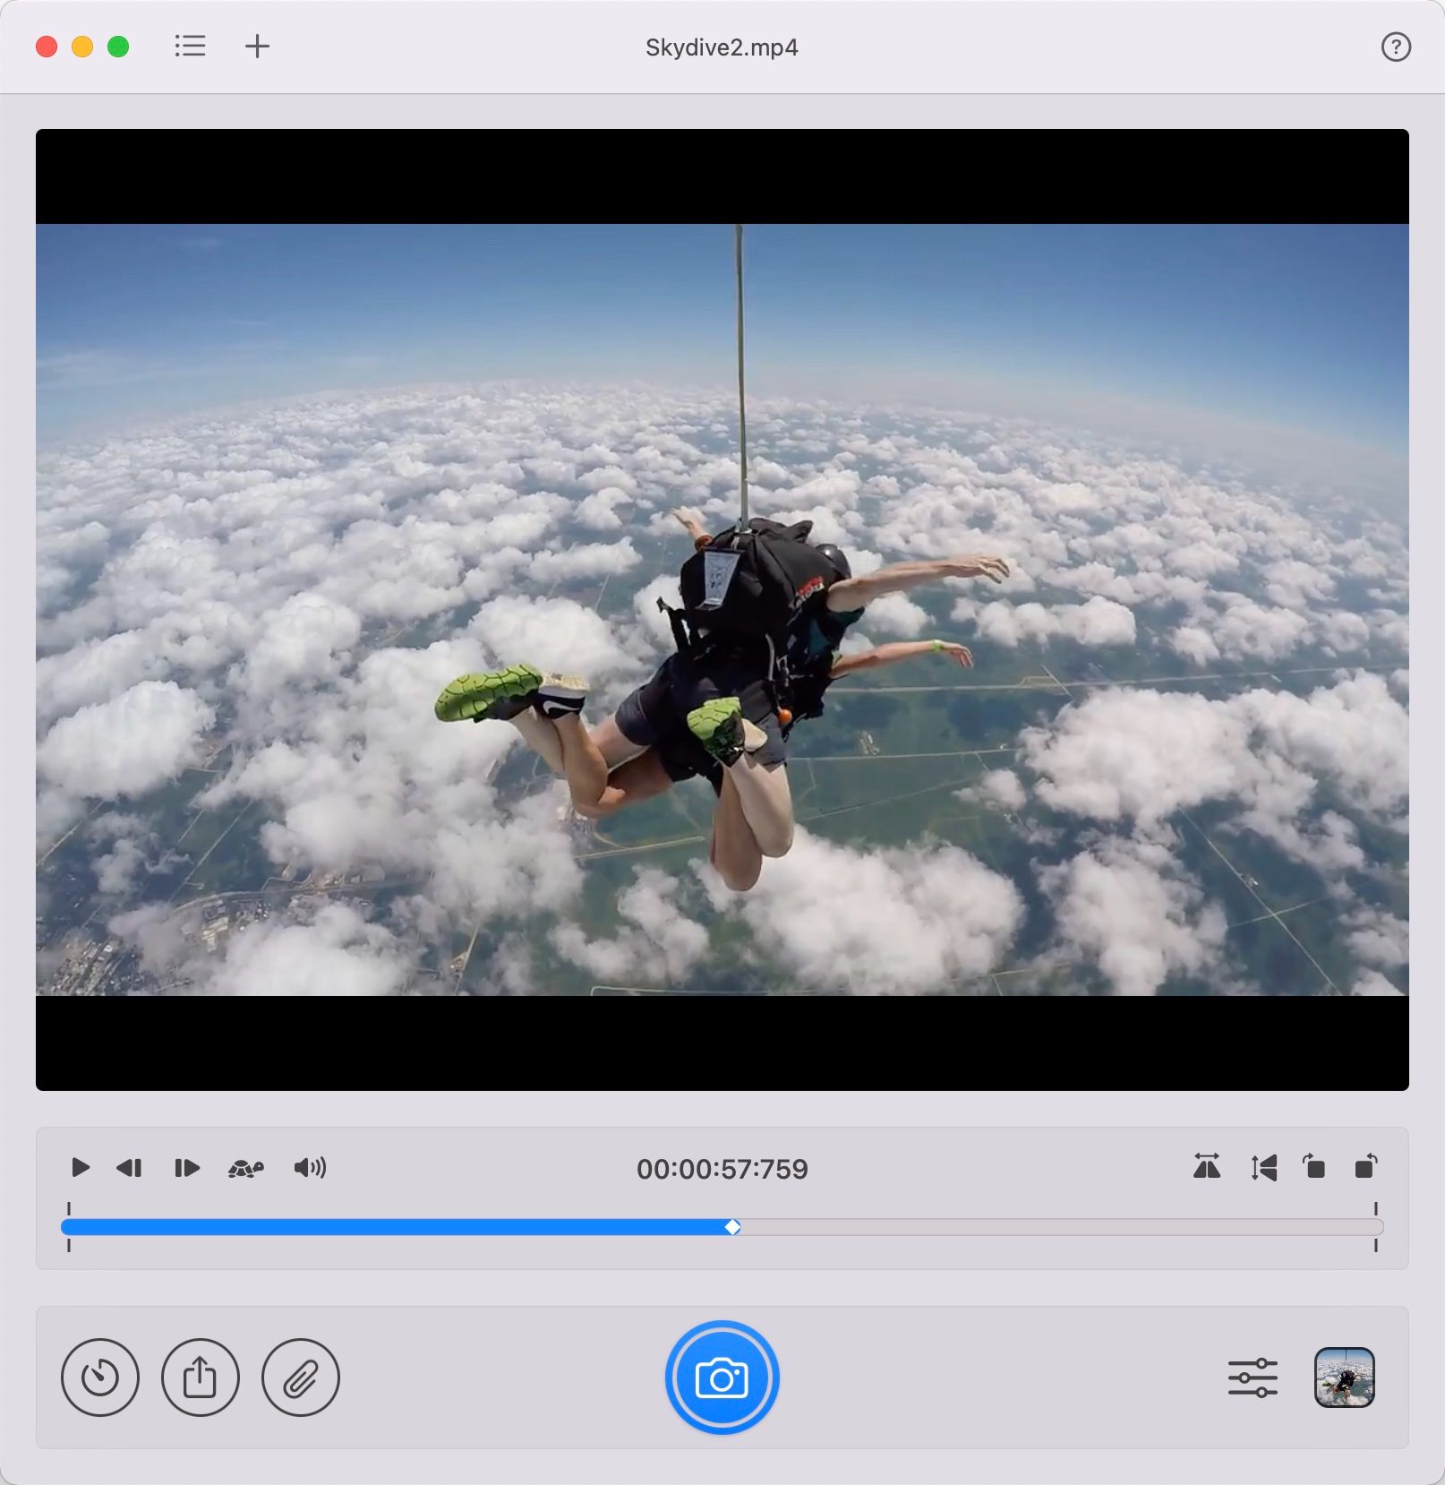Flip video horizontally
The image size is (1445, 1485).
(1207, 1167)
